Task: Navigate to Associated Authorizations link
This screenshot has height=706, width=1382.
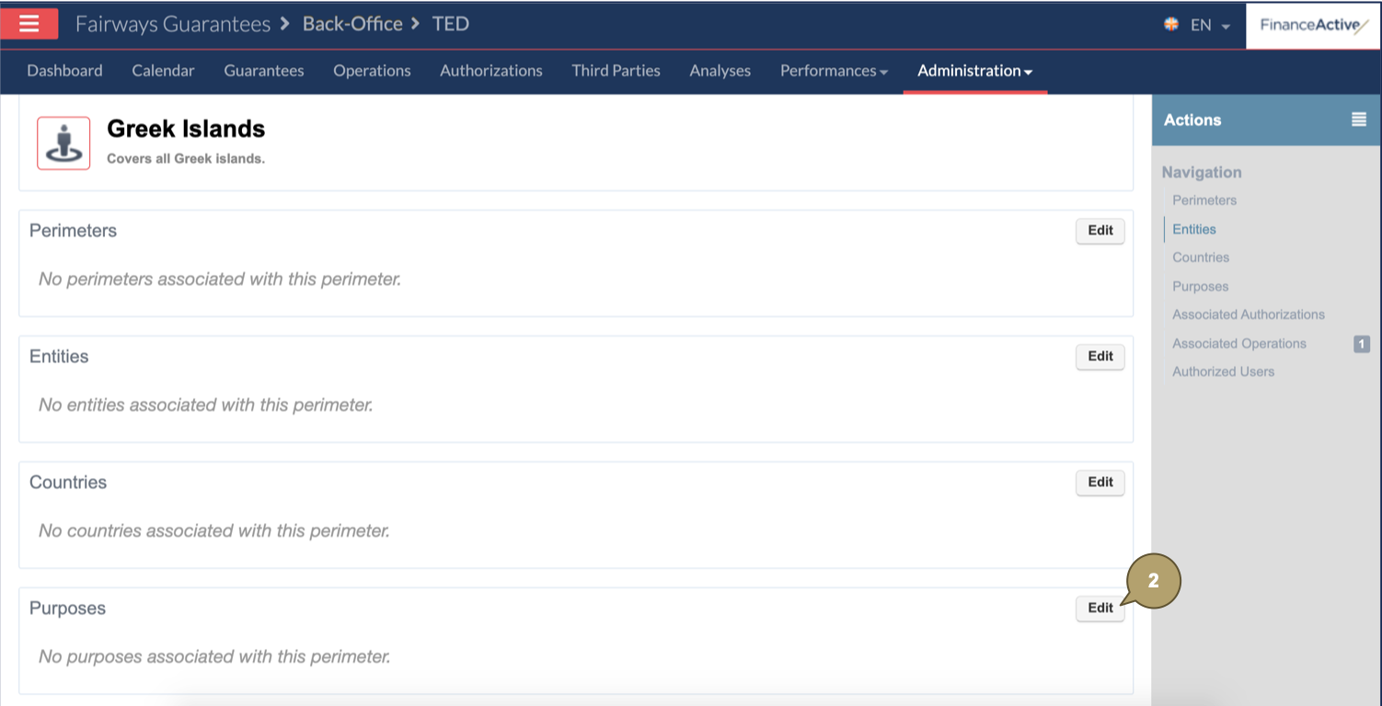Action: pos(1248,314)
